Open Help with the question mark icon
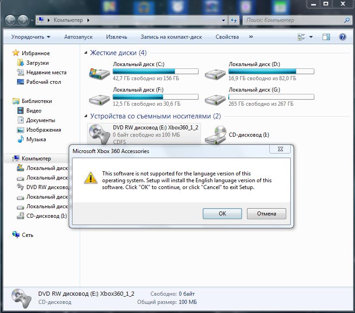Image resolution: width=355 pixels, height=313 pixels. pos(343,37)
